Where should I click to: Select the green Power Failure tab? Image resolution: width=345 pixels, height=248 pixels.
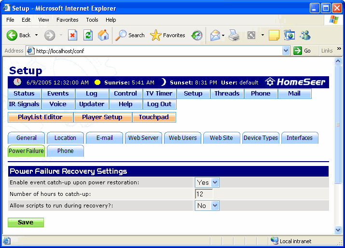(27, 151)
